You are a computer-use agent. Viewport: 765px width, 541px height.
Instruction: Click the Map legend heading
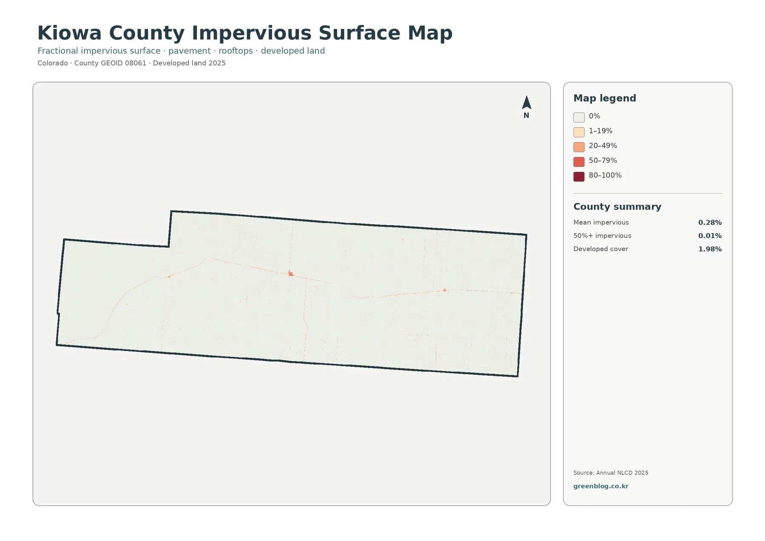[x=605, y=98]
